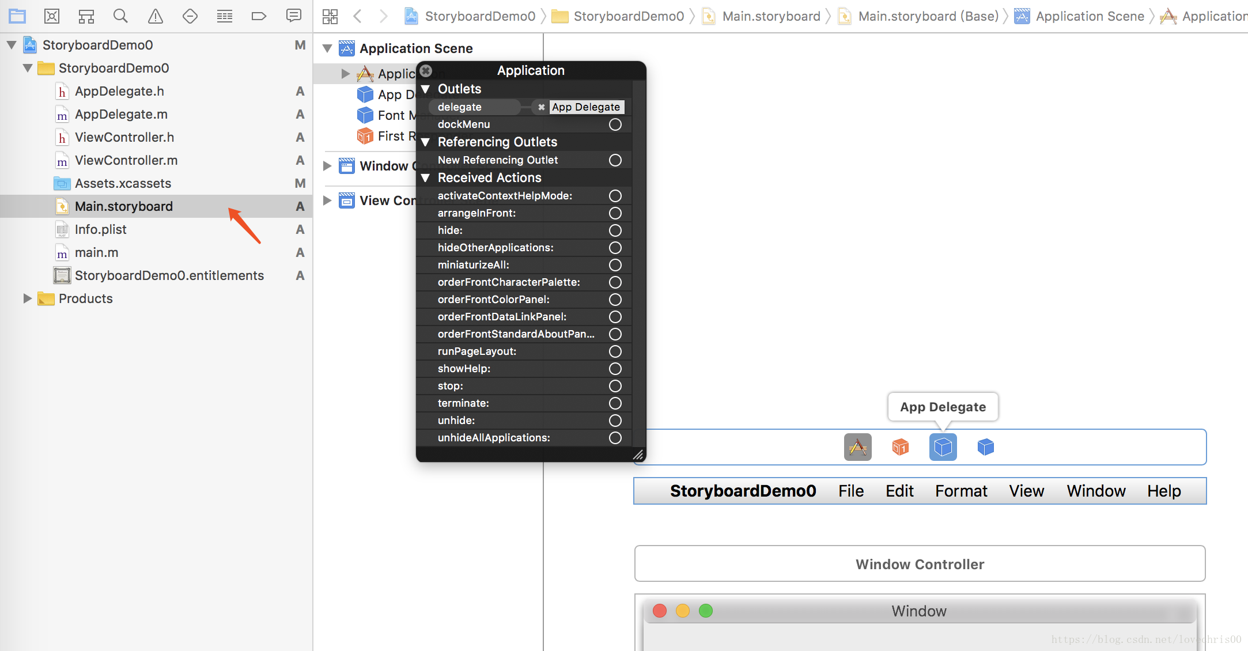Click the unhideAllApplications: connection circle
Image resolution: width=1248 pixels, height=651 pixels.
[615, 438]
